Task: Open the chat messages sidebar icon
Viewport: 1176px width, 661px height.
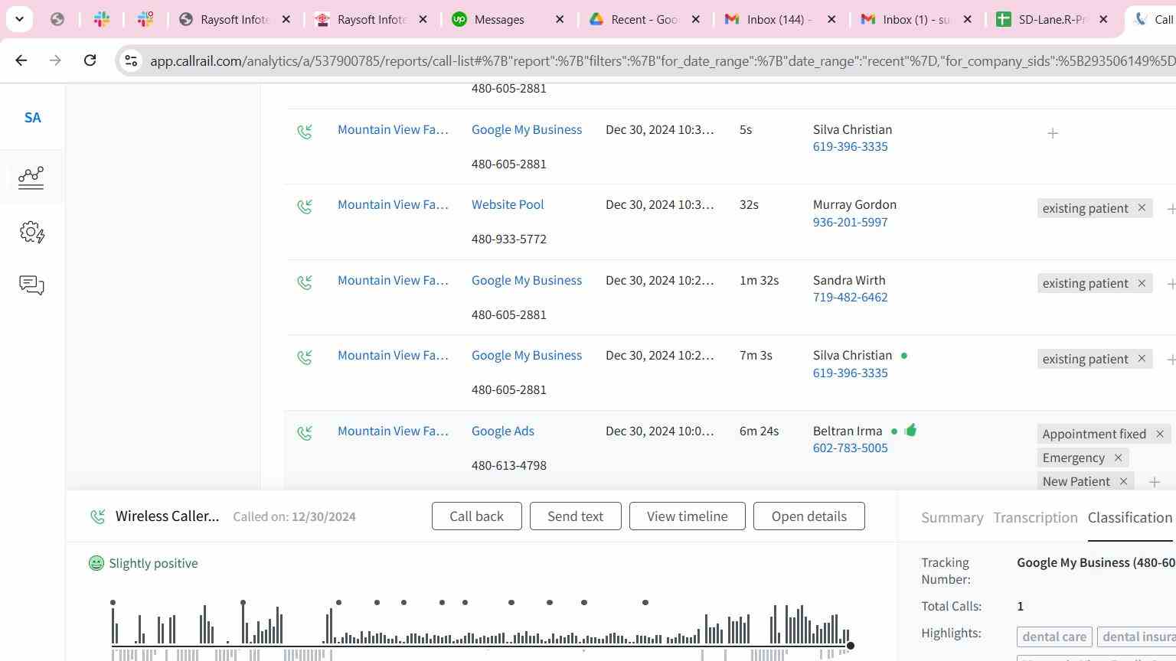Action: click(31, 285)
